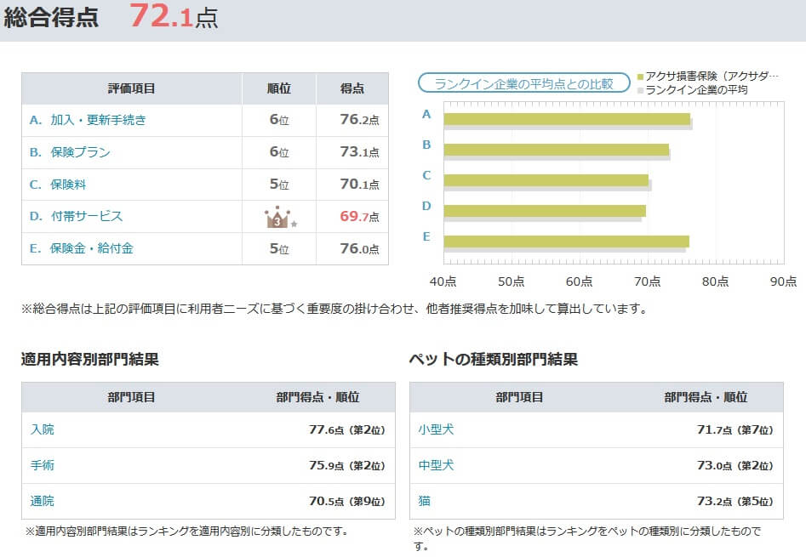
Task: Click the 3rd place crown icon
Action: point(278,218)
